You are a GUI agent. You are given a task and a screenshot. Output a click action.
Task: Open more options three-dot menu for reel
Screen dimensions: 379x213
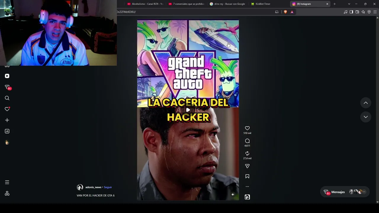click(x=247, y=187)
